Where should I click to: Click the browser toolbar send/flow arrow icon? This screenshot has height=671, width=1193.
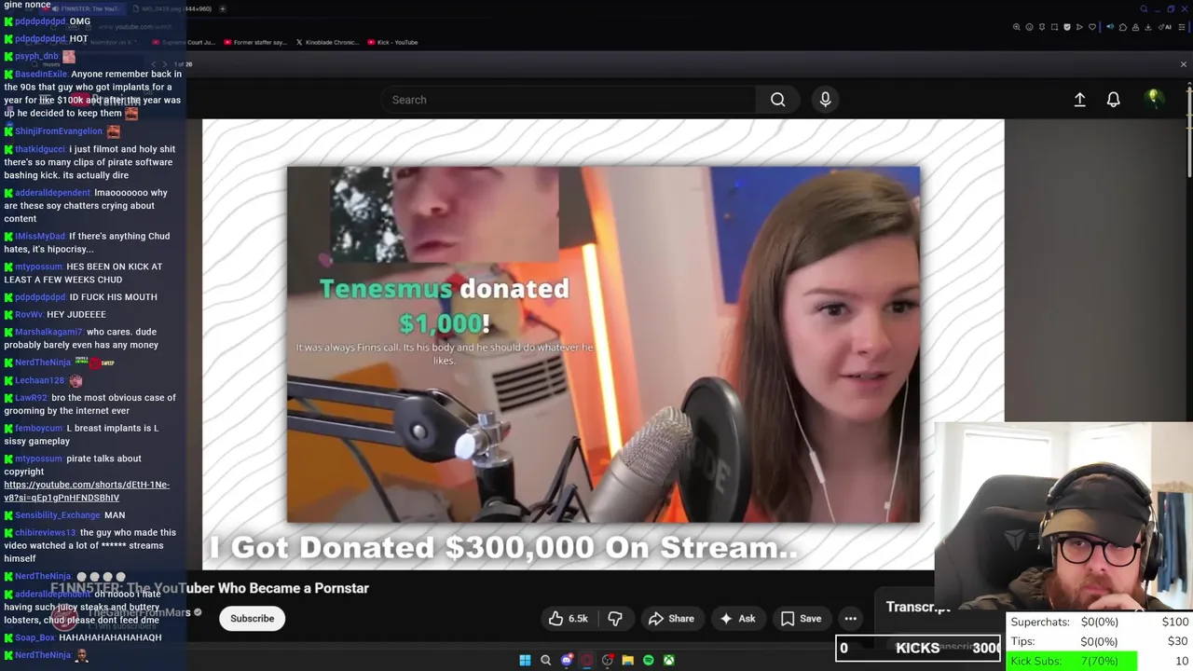coord(1079,27)
